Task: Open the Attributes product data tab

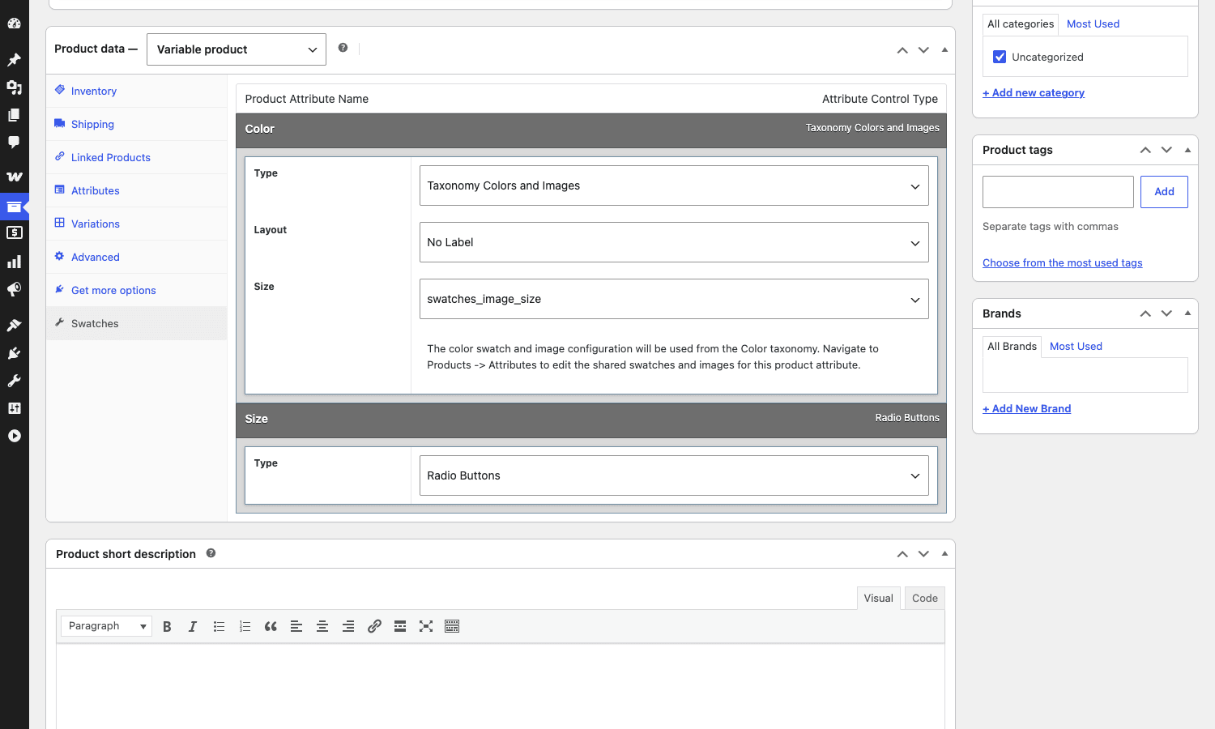Action: coord(137,190)
